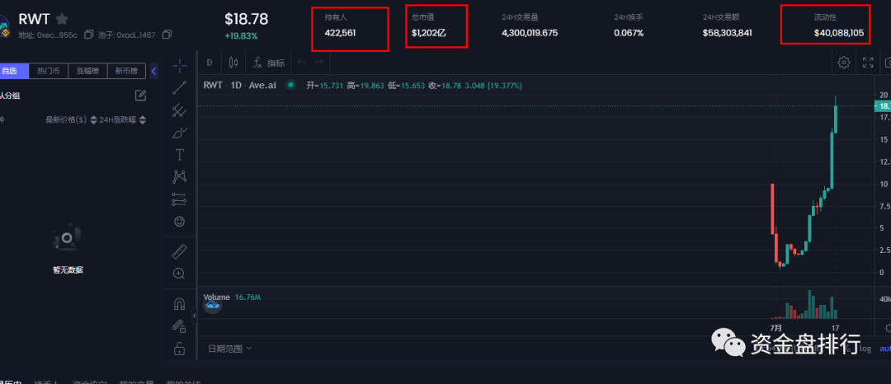Sort by 24H涨跌幅 arrows
The image size is (891, 384).
(143, 119)
